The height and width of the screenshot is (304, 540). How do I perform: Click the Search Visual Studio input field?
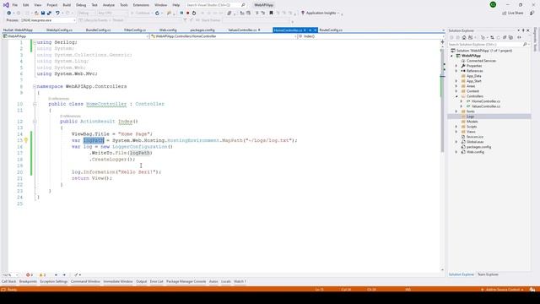[213, 5]
